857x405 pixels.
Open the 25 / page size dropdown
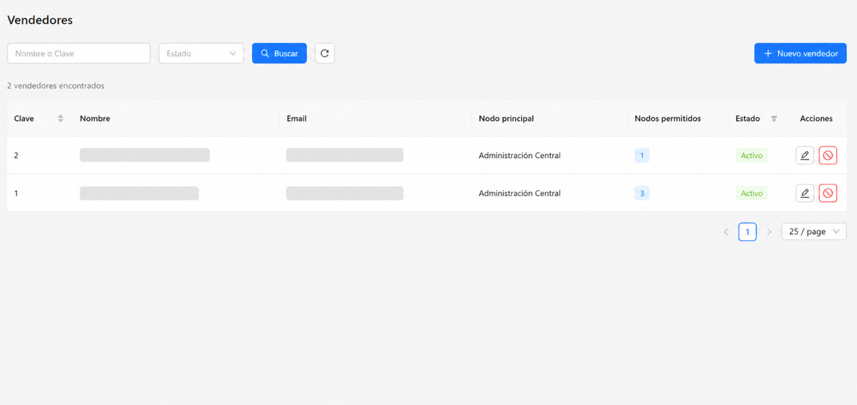[x=814, y=231]
